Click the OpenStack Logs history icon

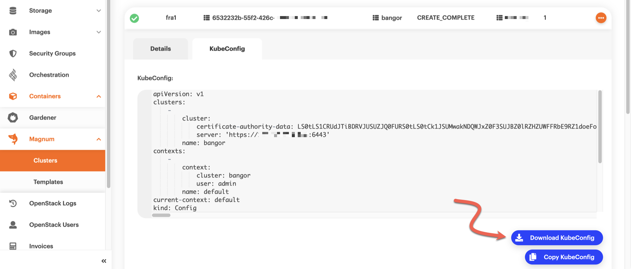(13, 203)
